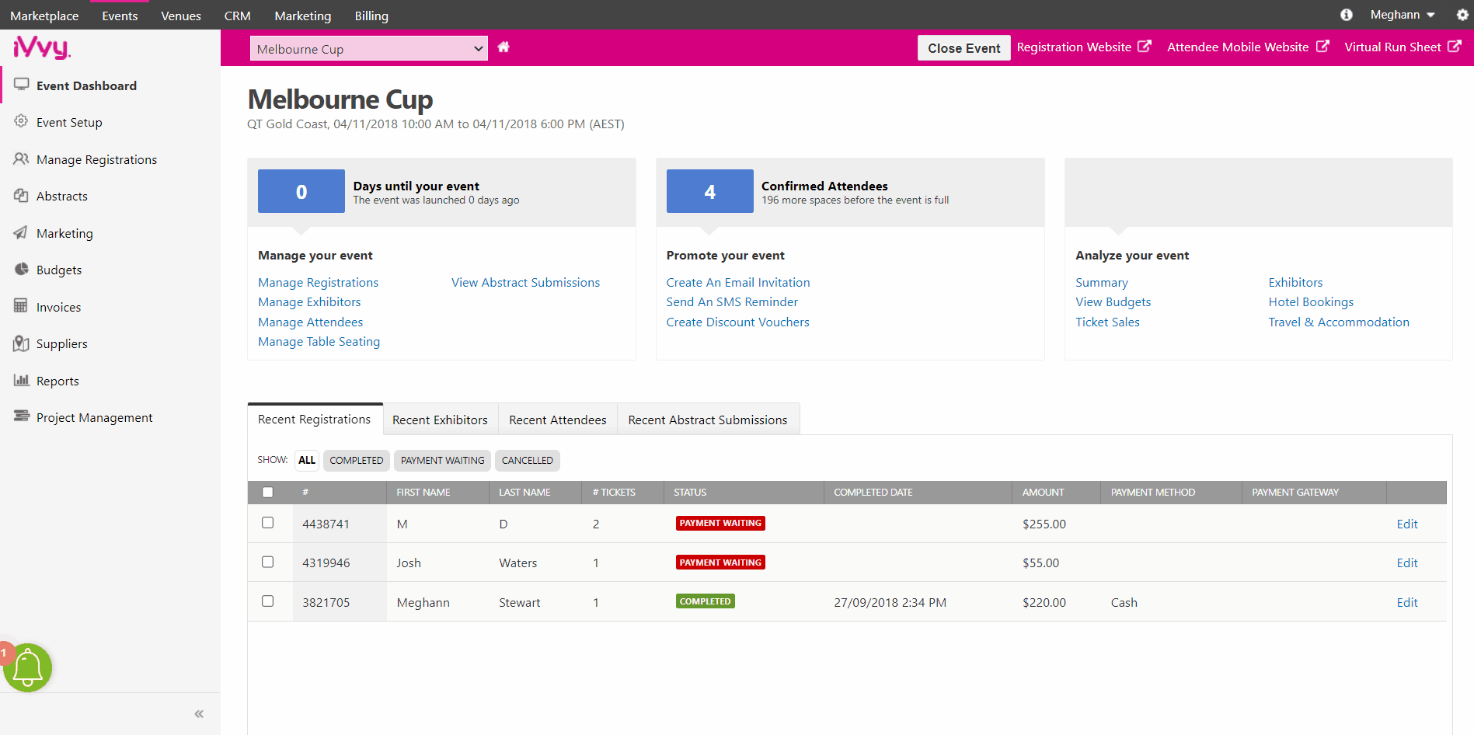Switch to Recent Exhibitors tab
The image size is (1474, 735).
pos(440,420)
